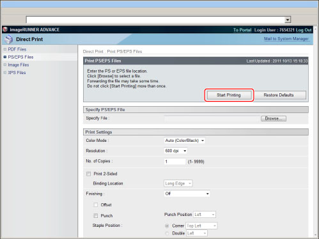Open the browser address bar dropdown arrow
Image resolution: width=319 pixels, height=239 pixels.
pos(288,20)
